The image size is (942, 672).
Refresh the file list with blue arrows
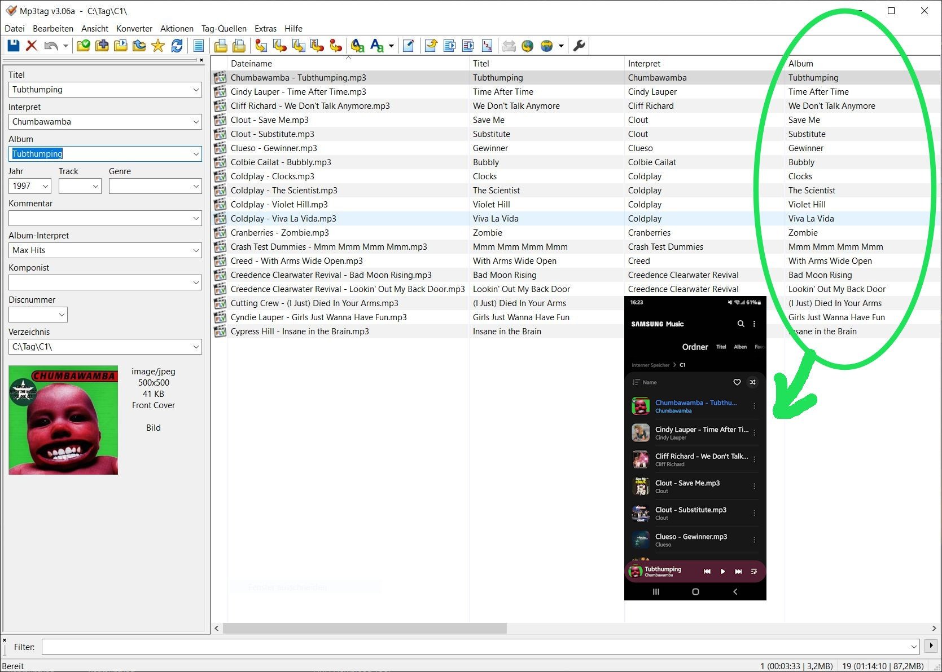click(177, 46)
